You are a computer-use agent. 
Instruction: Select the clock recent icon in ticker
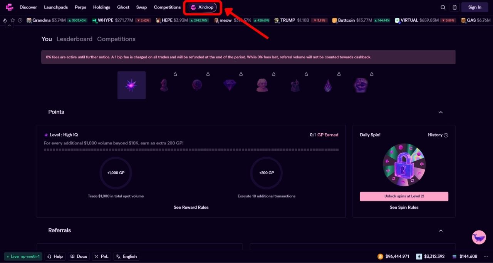(20, 20)
